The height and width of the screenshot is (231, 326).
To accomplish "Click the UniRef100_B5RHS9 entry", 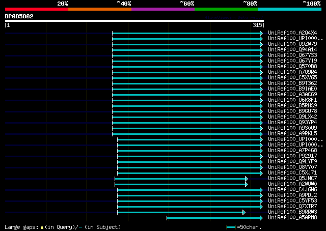I will pyautogui.click(x=292, y=106).
